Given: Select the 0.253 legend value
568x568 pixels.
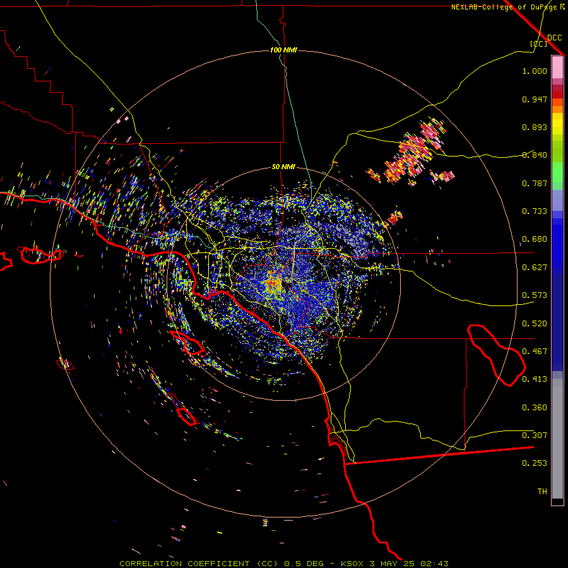Looking at the screenshot, I should pos(535,463).
